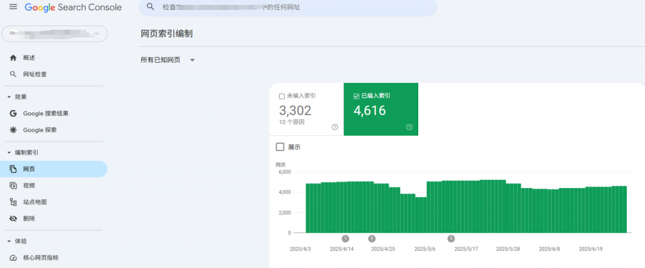Click the 概述 home icon

tap(13, 58)
